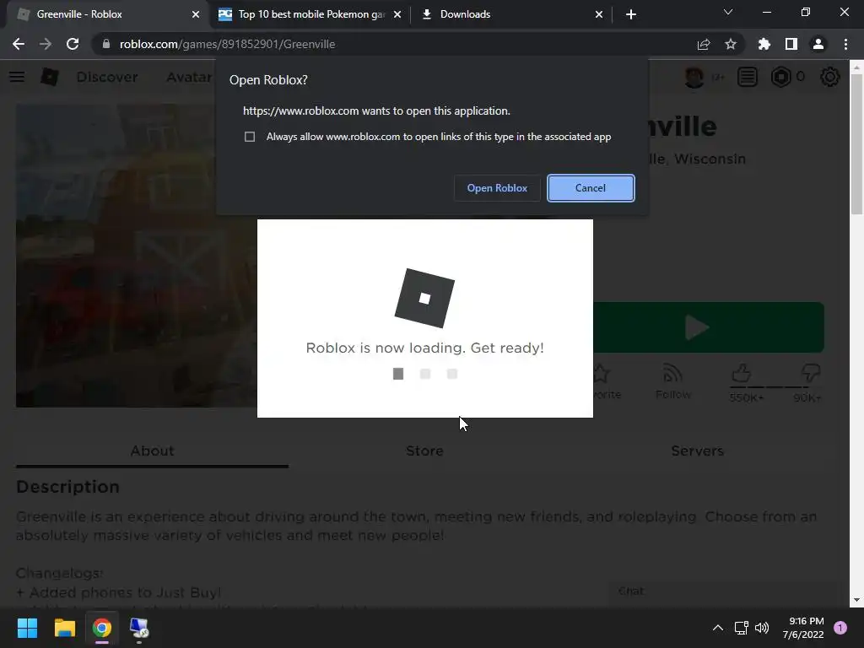The image size is (864, 648).
Task: Click the Favorite star icon
Action: coord(603,374)
